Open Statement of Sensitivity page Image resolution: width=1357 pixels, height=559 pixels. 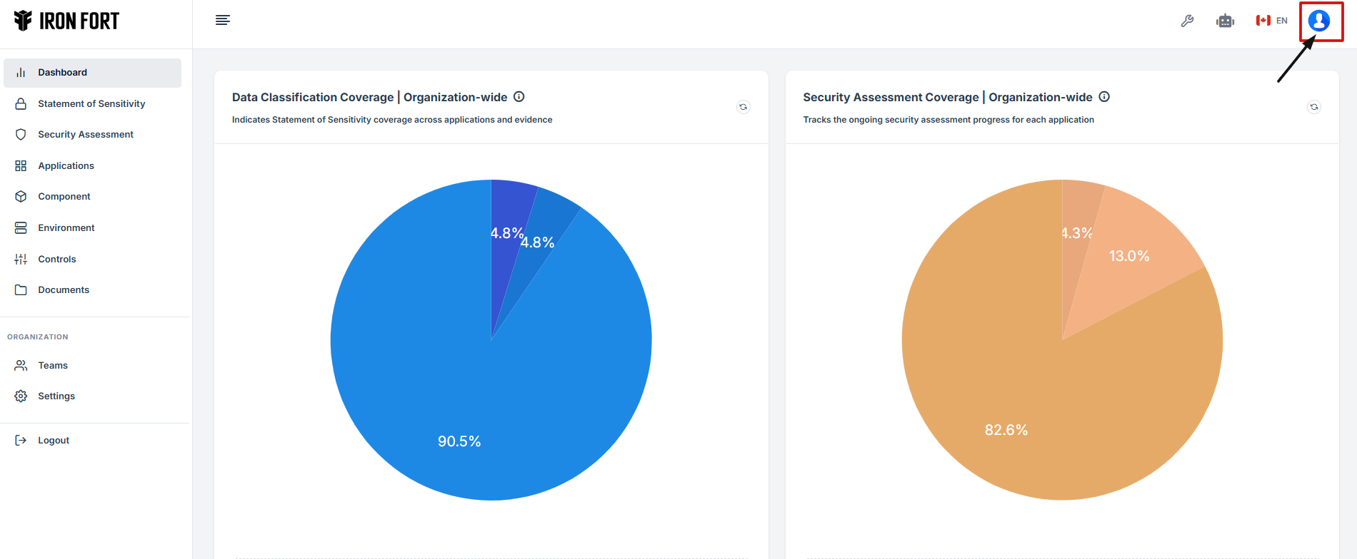click(x=91, y=104)
